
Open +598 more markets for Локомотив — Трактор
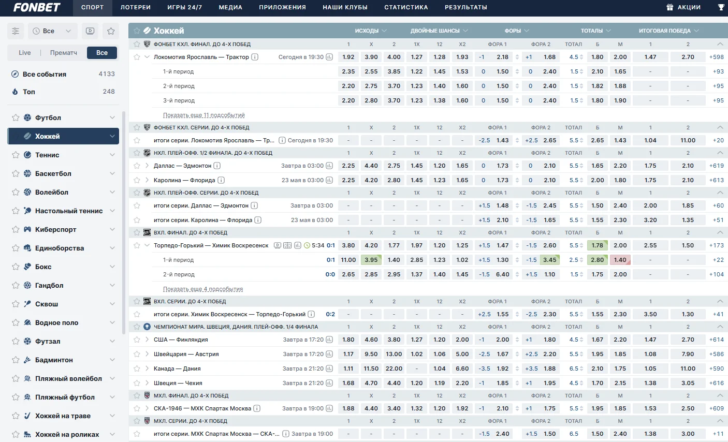(x=717, y=57)
